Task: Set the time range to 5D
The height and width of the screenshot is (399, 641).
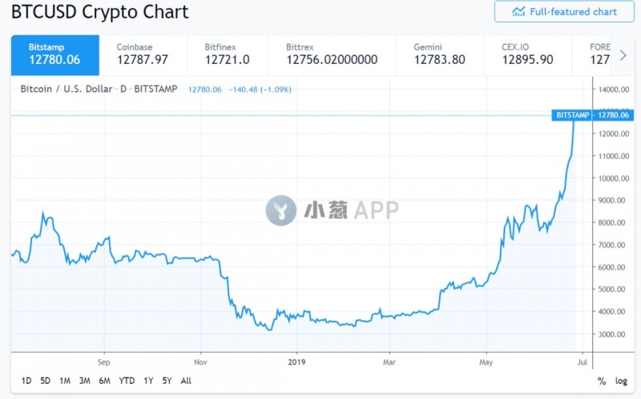Action: [x=46, y=381]
